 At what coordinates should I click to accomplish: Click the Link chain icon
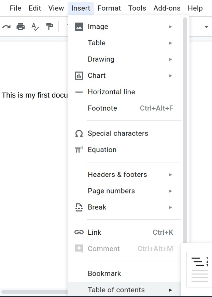pos(79,232)
